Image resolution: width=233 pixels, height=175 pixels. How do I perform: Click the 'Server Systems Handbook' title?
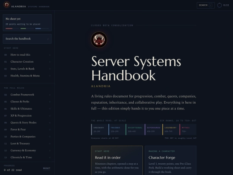(x=136, y=68)
